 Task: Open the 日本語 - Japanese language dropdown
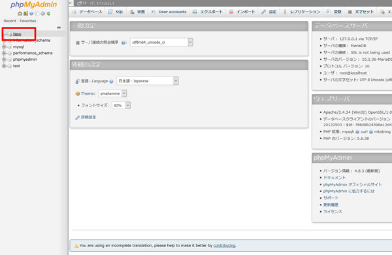(x=148, y=81)
